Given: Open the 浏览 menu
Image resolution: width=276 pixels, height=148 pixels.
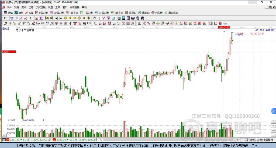Looking at the screenshot, I should click(x=16, y=7).
